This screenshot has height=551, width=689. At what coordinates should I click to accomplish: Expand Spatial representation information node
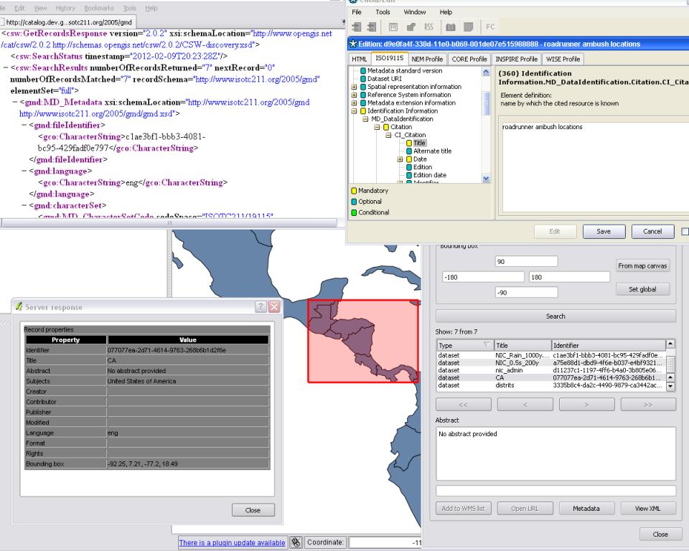(354, 87)
